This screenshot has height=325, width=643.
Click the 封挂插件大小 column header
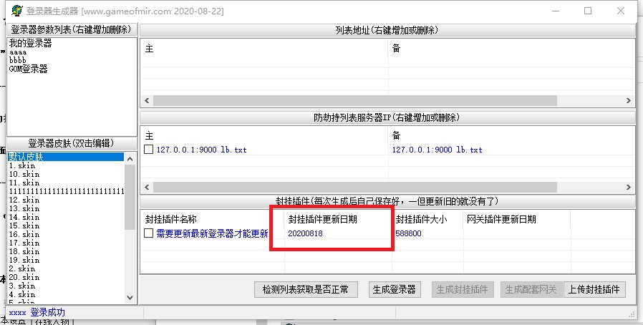(421, 219)
